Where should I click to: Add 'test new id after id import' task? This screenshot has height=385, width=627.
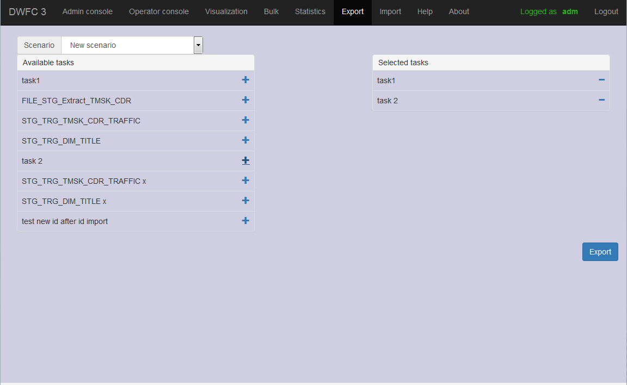(245, 220)
